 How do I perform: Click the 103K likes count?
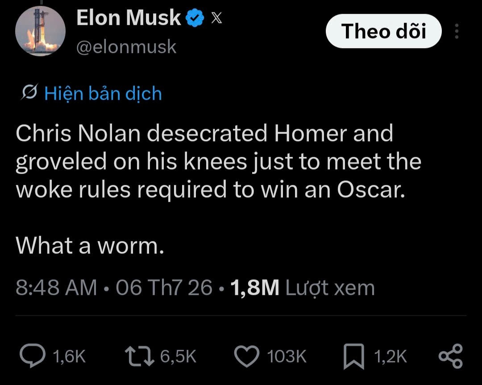coord(287,356)
